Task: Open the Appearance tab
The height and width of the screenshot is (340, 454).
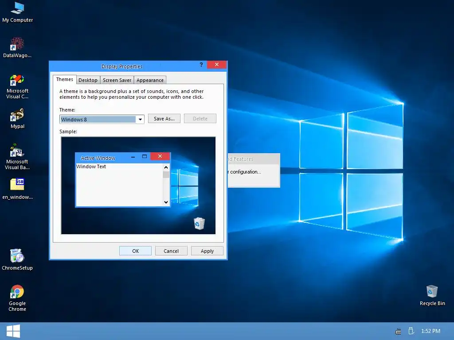Action: click(150, 80)
